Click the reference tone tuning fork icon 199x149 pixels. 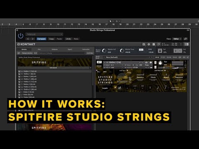[x=176, y=51]
